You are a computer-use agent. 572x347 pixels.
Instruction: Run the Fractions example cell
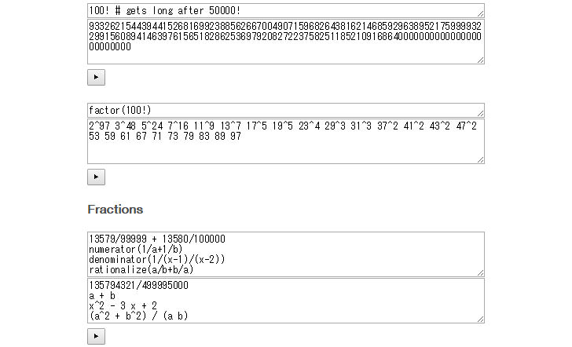point(97,336)
